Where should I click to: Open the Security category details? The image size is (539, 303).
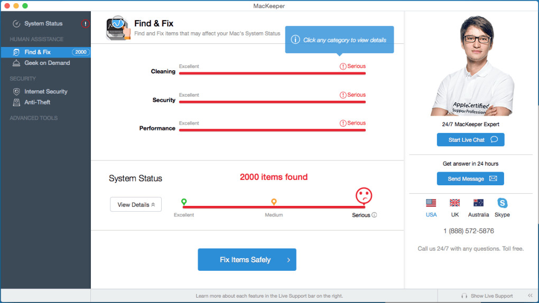tap(164, 100)
